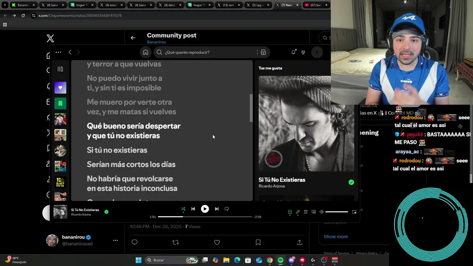473x266 pixels.
Task: Repost the tweet with retweet icon
Action: [176, 242]
